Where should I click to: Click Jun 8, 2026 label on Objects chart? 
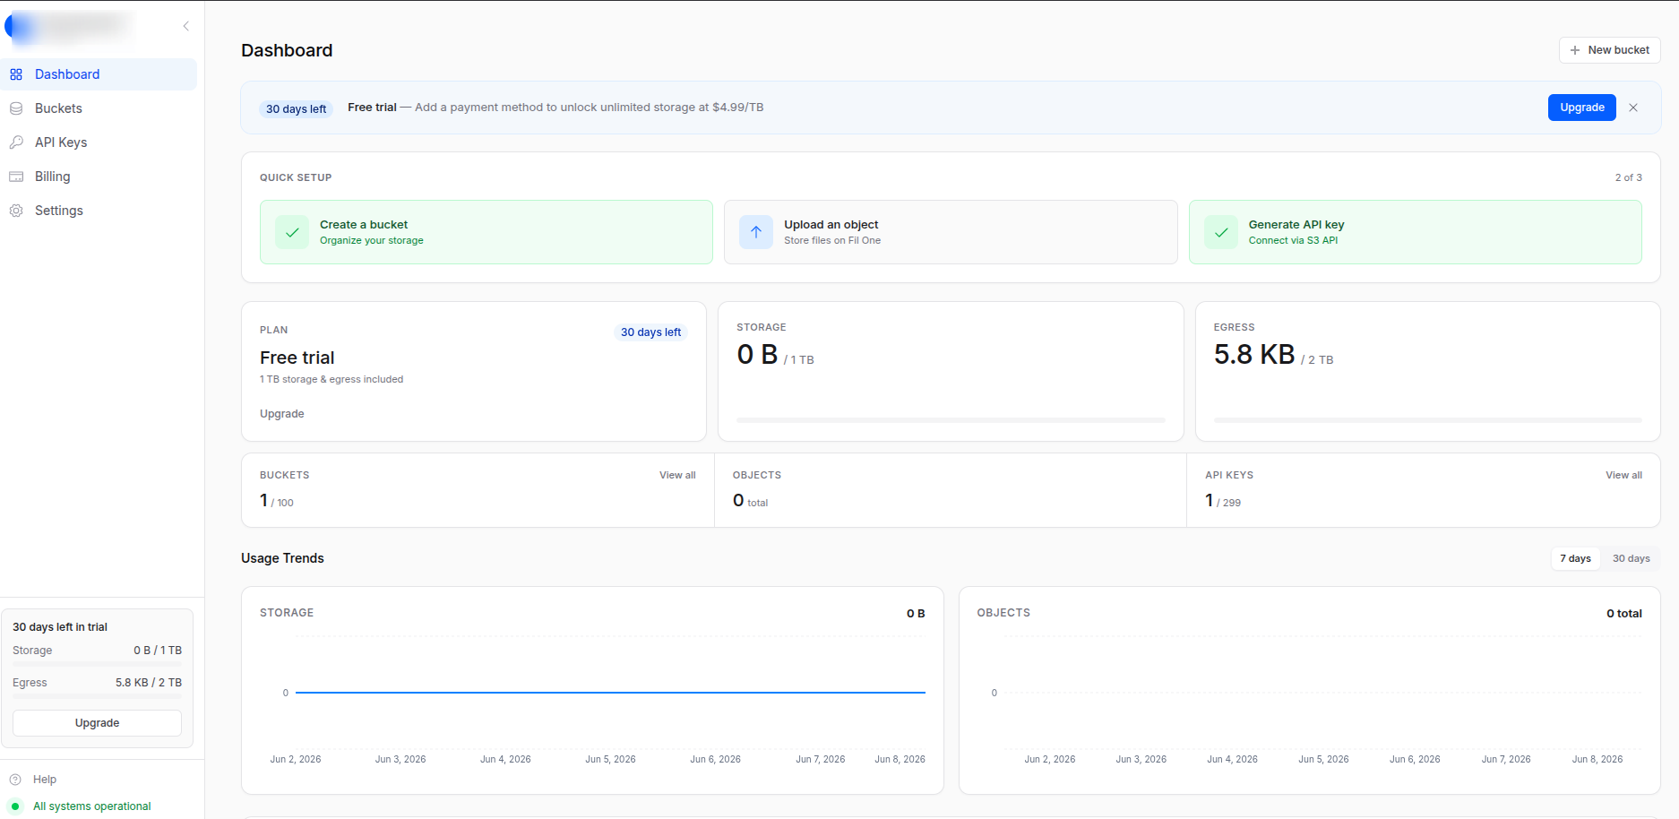tap(1597, 759)
